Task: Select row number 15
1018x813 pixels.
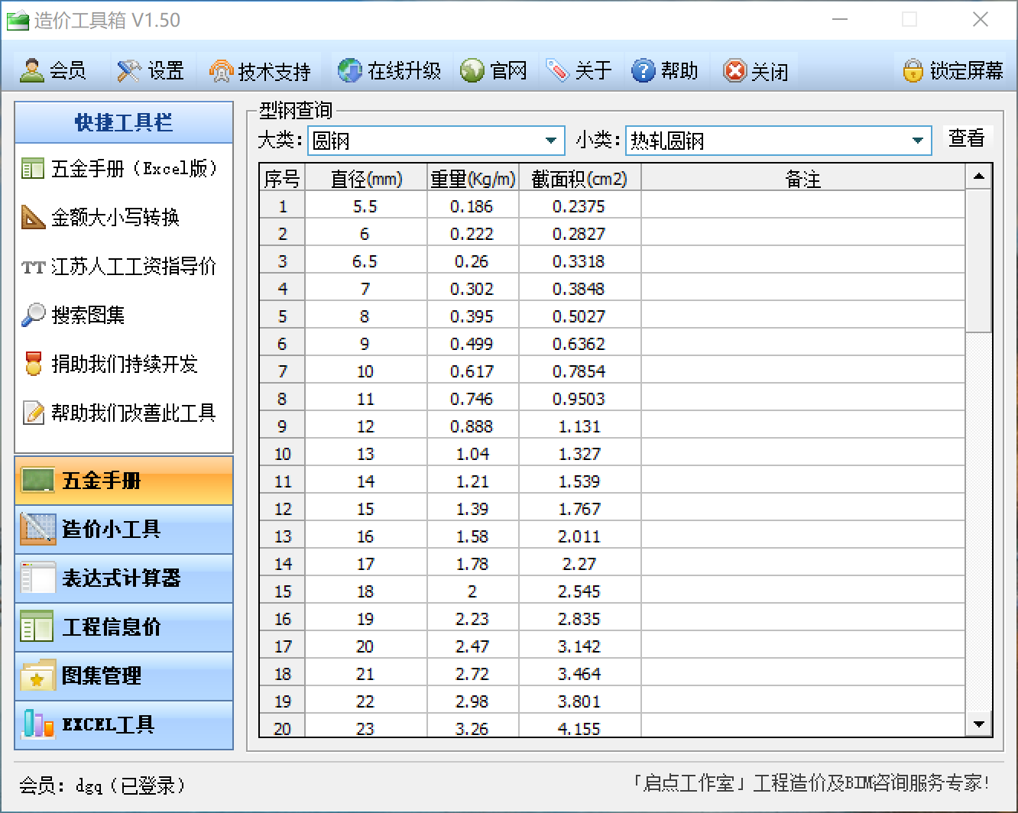Action: pyautogui.click(x=283, y=591)
